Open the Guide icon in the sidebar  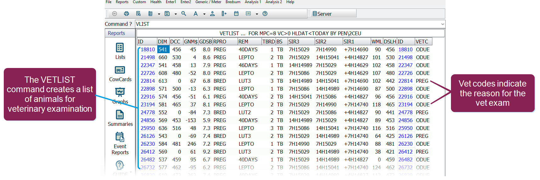pos(120,168)
